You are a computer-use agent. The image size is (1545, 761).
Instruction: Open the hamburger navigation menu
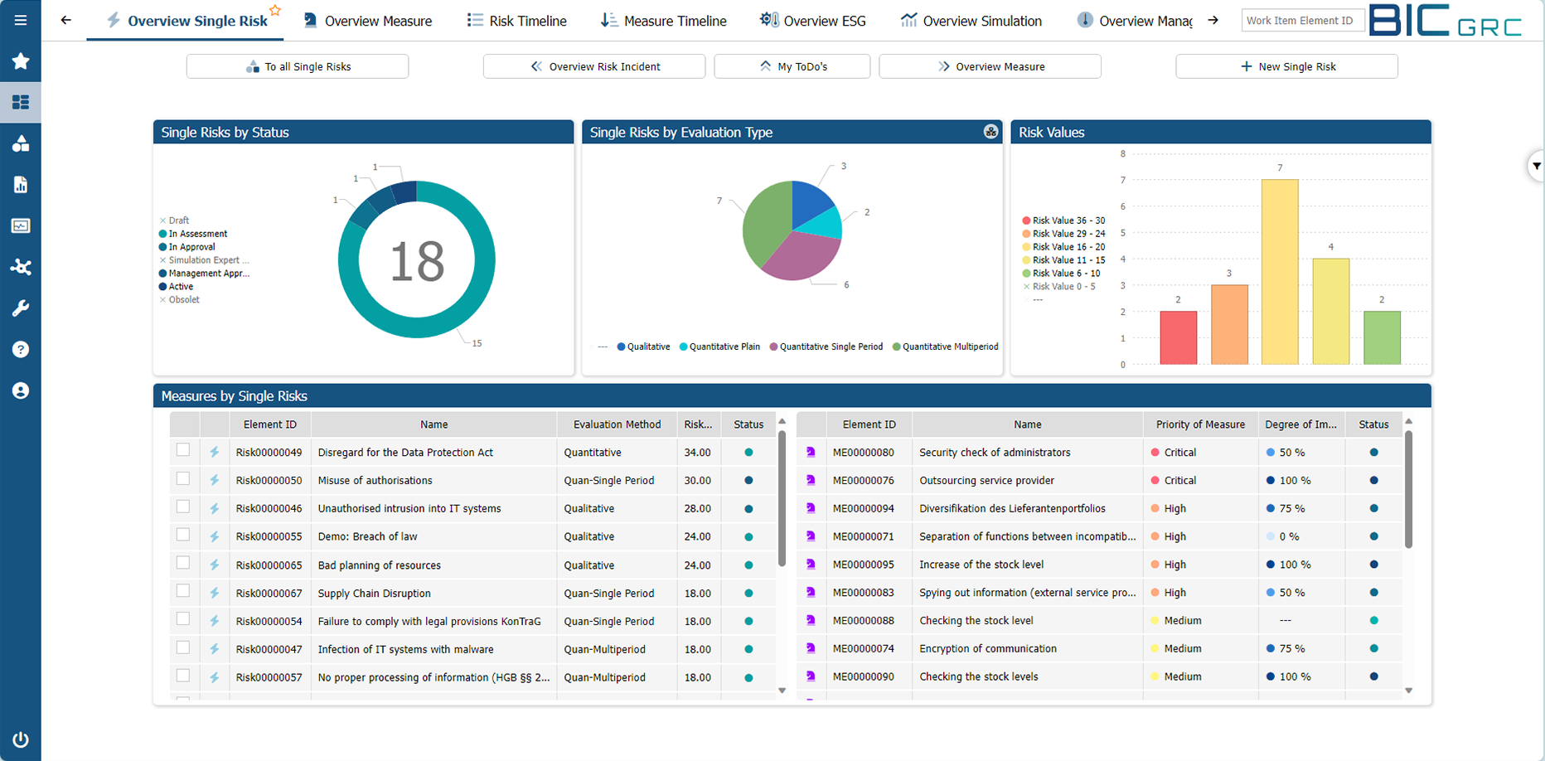(x=21, y=20)
